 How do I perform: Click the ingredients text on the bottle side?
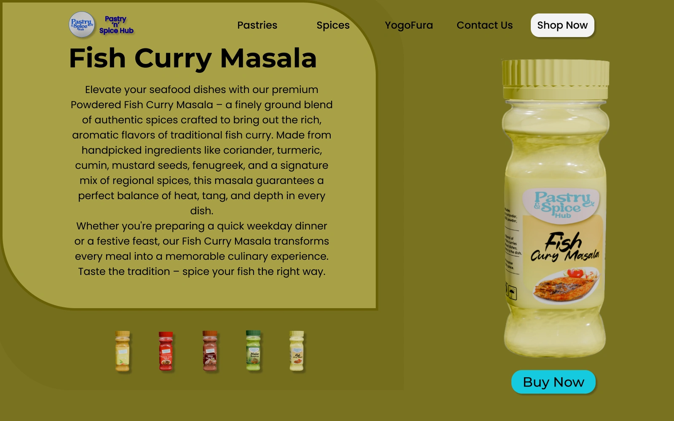512,238
